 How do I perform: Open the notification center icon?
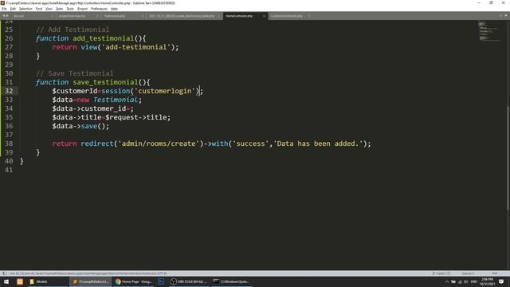coord(501,281)
